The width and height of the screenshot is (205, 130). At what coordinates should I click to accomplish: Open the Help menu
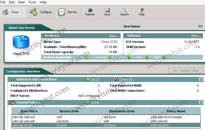tap(43, 2)
